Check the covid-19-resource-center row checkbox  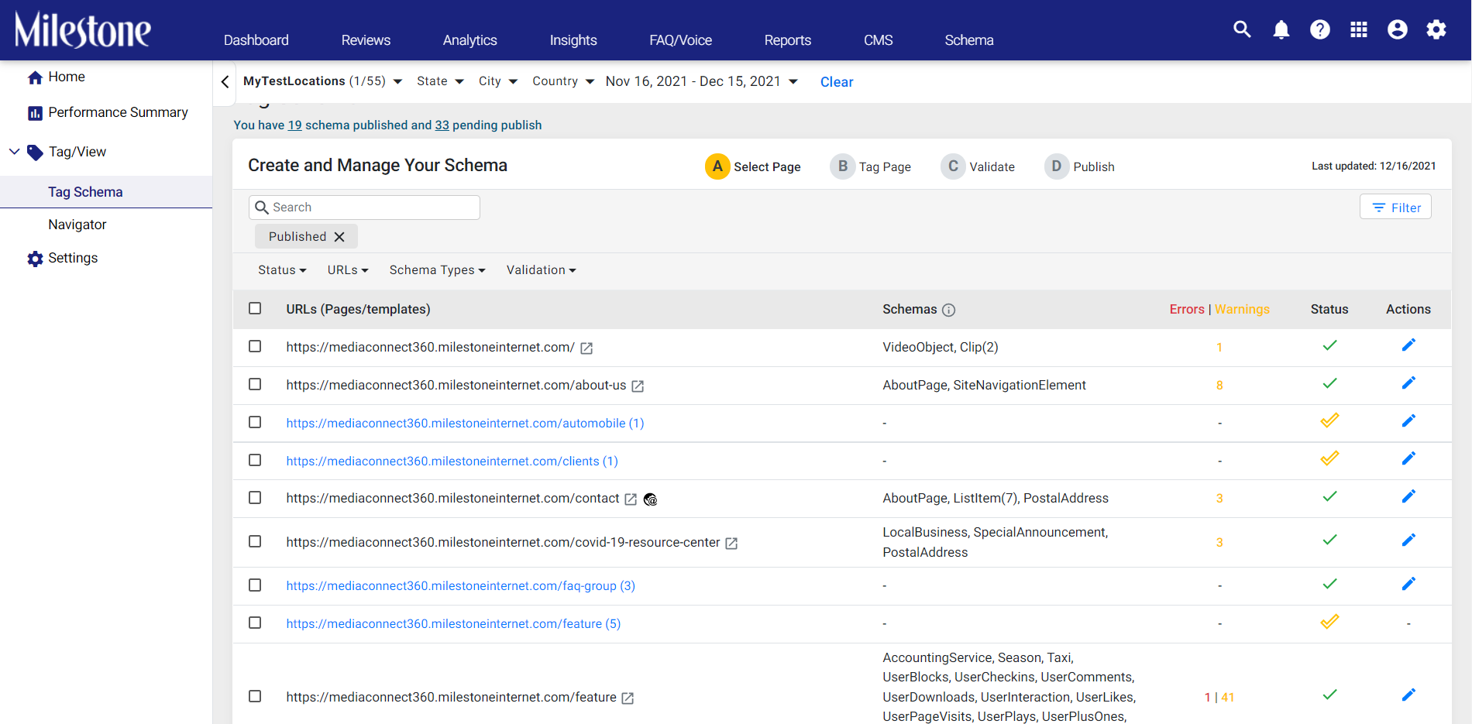255,541
